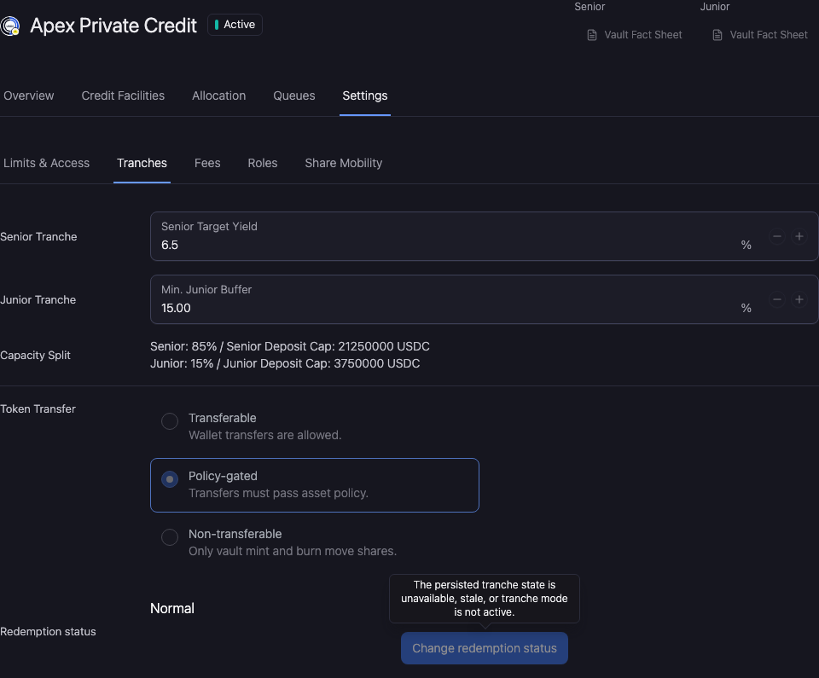Click the Senior Deposit Cap 21250000 USDC text

pos(328,346)
